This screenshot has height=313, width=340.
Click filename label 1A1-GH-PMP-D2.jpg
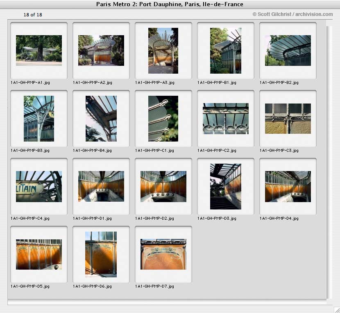[154, 218]
